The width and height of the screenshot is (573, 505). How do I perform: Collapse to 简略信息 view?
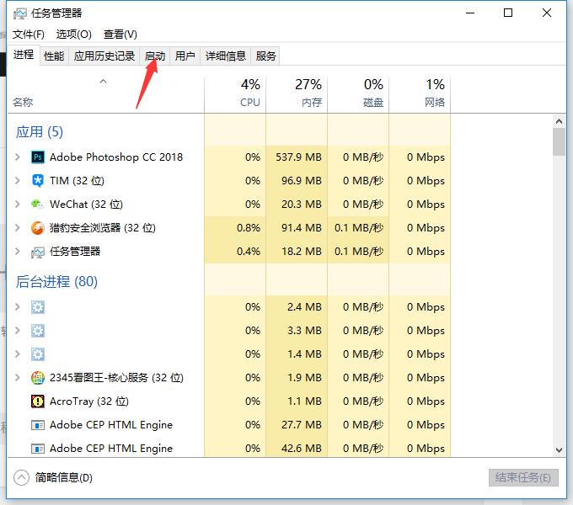coord(54,478)
